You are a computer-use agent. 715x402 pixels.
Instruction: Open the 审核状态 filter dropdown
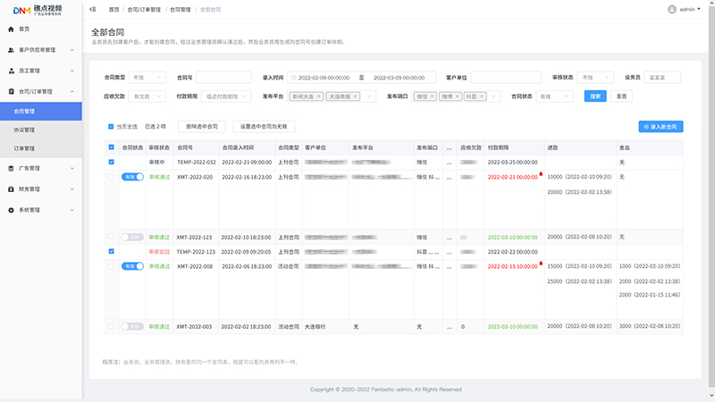tap(595, 78)
